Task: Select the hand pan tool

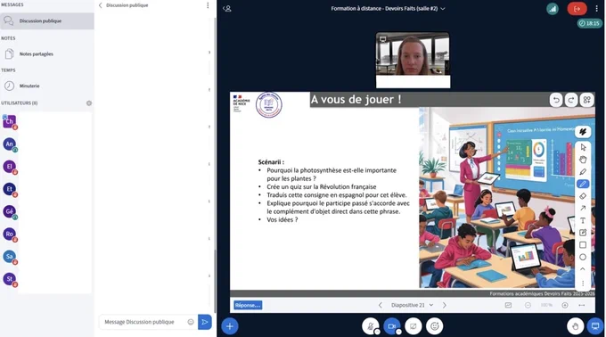Action: coord(583,160)
